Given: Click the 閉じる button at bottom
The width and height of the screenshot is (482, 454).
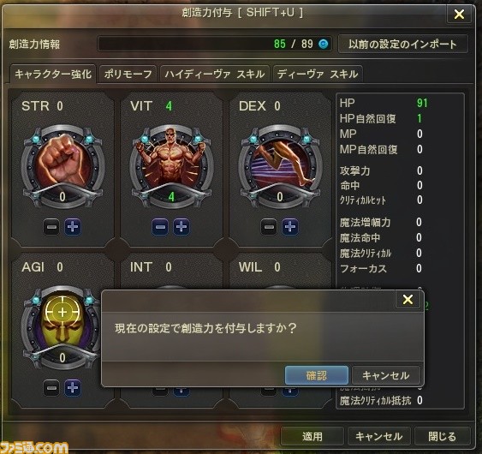Looking at the screenshot, I should click(x=442, y=436).
